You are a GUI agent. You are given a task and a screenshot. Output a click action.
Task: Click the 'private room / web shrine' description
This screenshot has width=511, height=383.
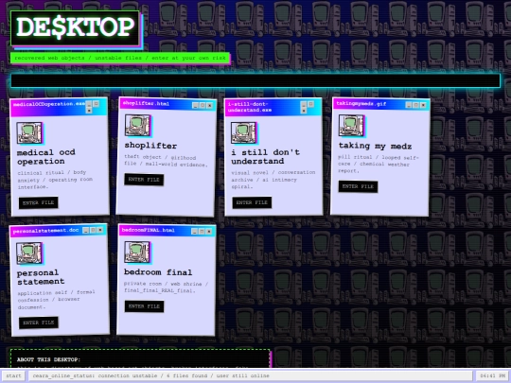tap(166, 287)
